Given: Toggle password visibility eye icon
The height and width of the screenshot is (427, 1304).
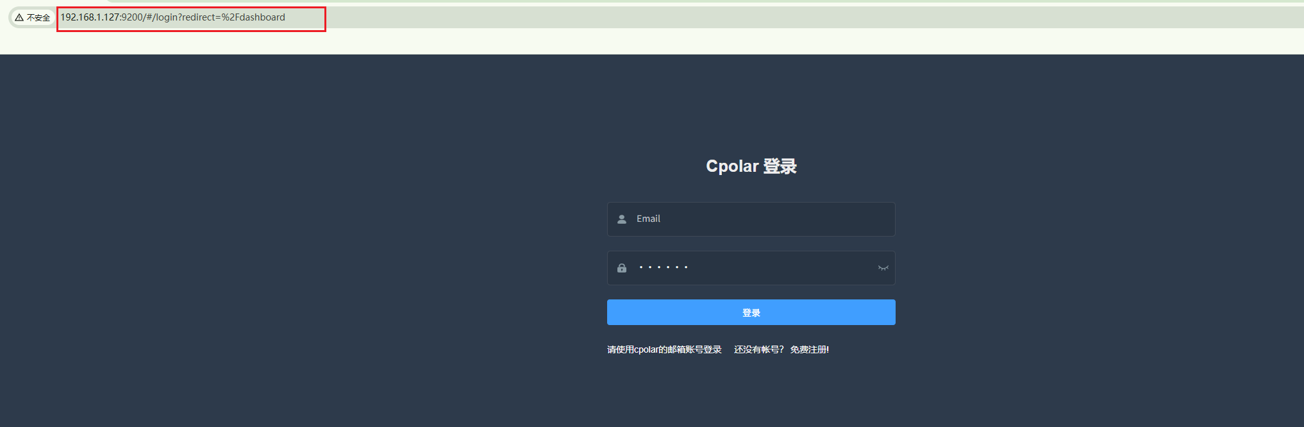Looking at the screenshot, I should pyautogui.click(x=883, y=268).
